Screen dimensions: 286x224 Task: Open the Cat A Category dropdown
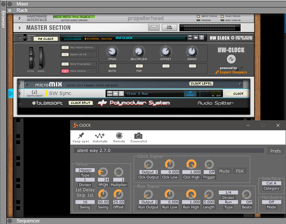pyautogui.click(x=271, y=183)
